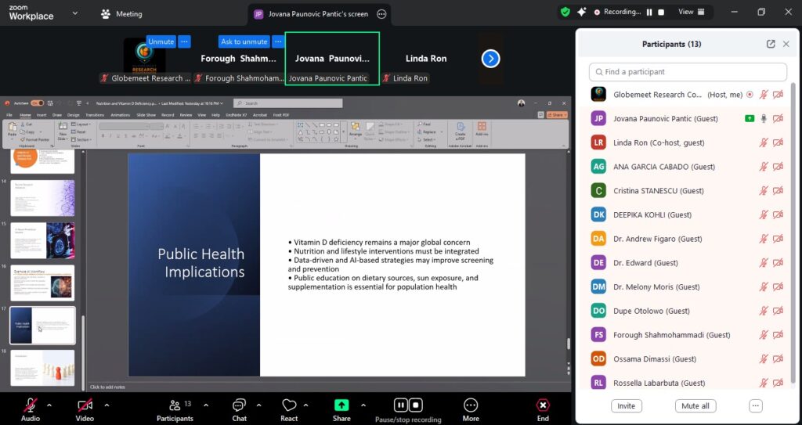Click the Invite button
The height and width of the screenshot is (425, 802).
627,406
